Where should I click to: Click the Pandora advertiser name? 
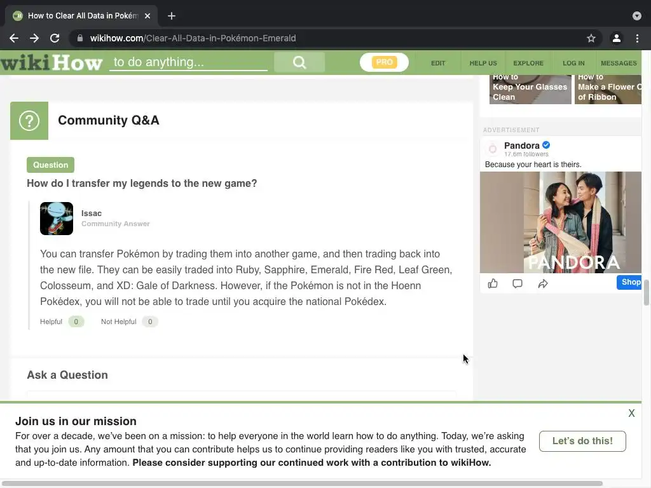[521, 146]
